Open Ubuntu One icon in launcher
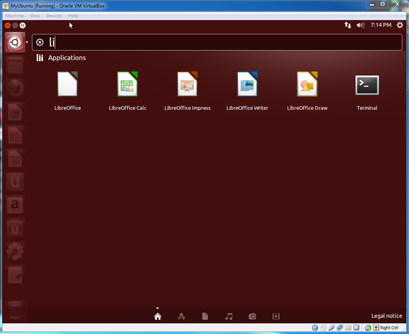This screenshot has width=409, height=334. (15, 182)
